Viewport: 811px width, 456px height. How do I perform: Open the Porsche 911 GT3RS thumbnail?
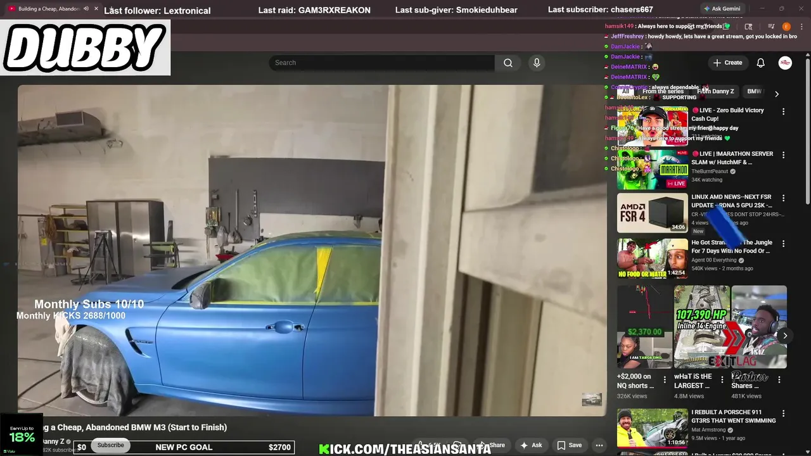(653, 428)
